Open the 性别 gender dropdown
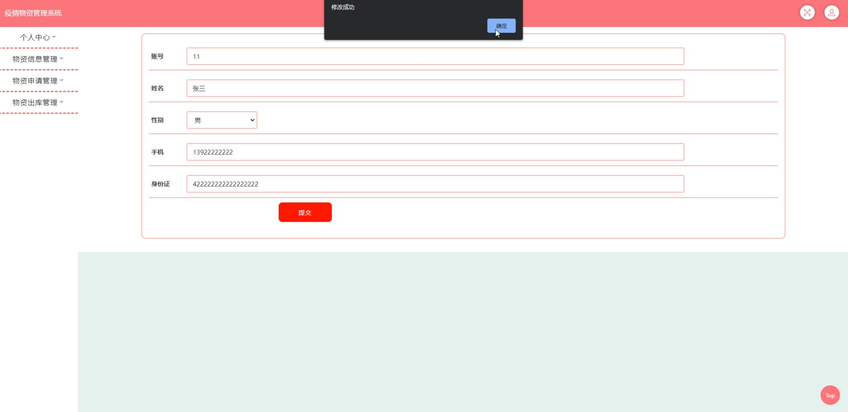Viewport: 848px width, 412px height. coord(222,120)
